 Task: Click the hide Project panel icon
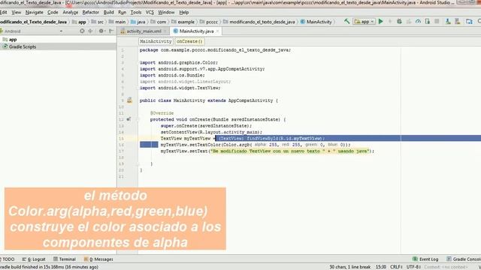(x=111, y=31)
